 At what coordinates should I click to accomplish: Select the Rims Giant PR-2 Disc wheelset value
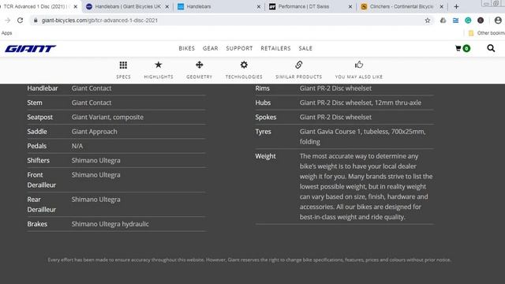pos(335,88)
